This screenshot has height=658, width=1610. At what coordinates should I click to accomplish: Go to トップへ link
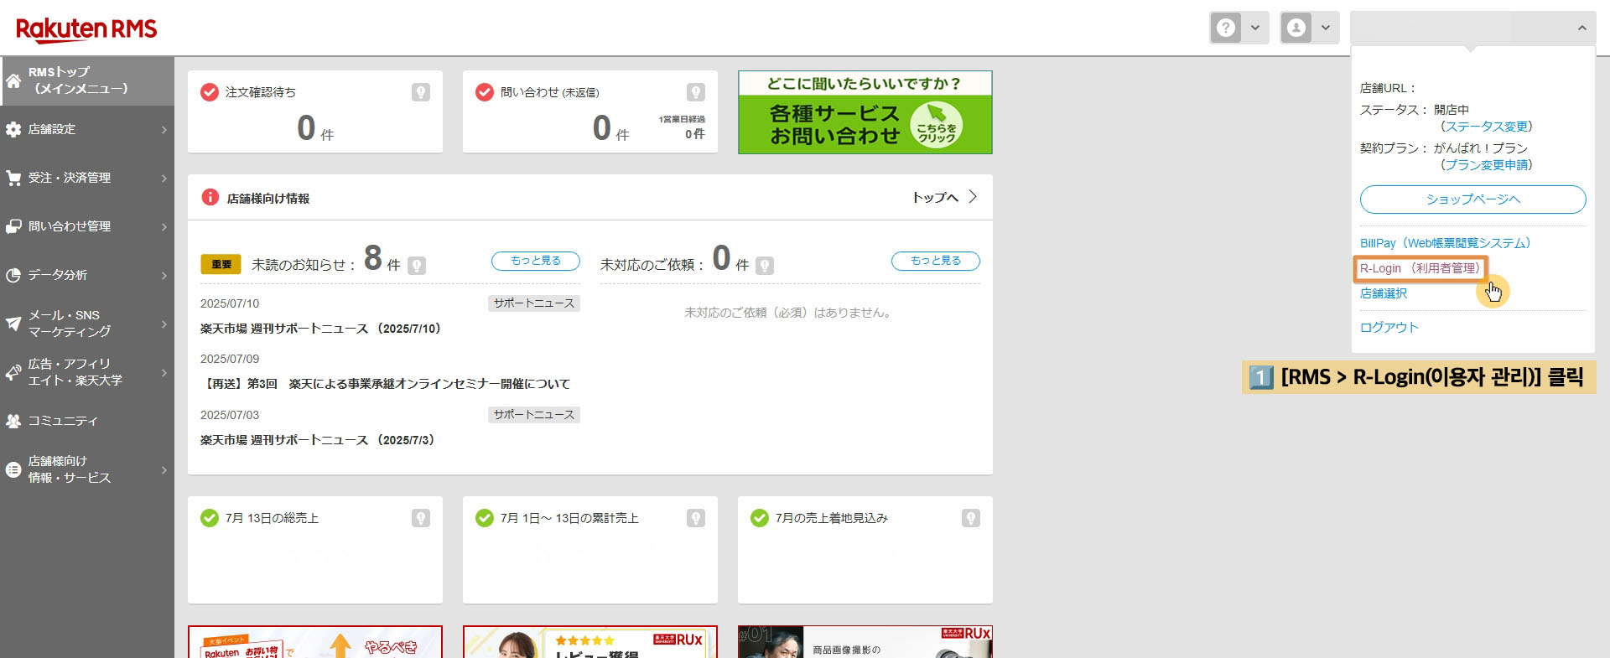(945, 197)
